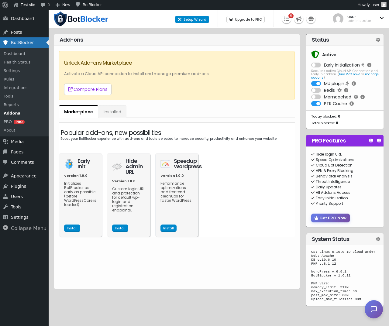Open the Posts menu in the sidebar
Image resolution: width=389 pixels, height=326 pixels.
pos(24,32)
